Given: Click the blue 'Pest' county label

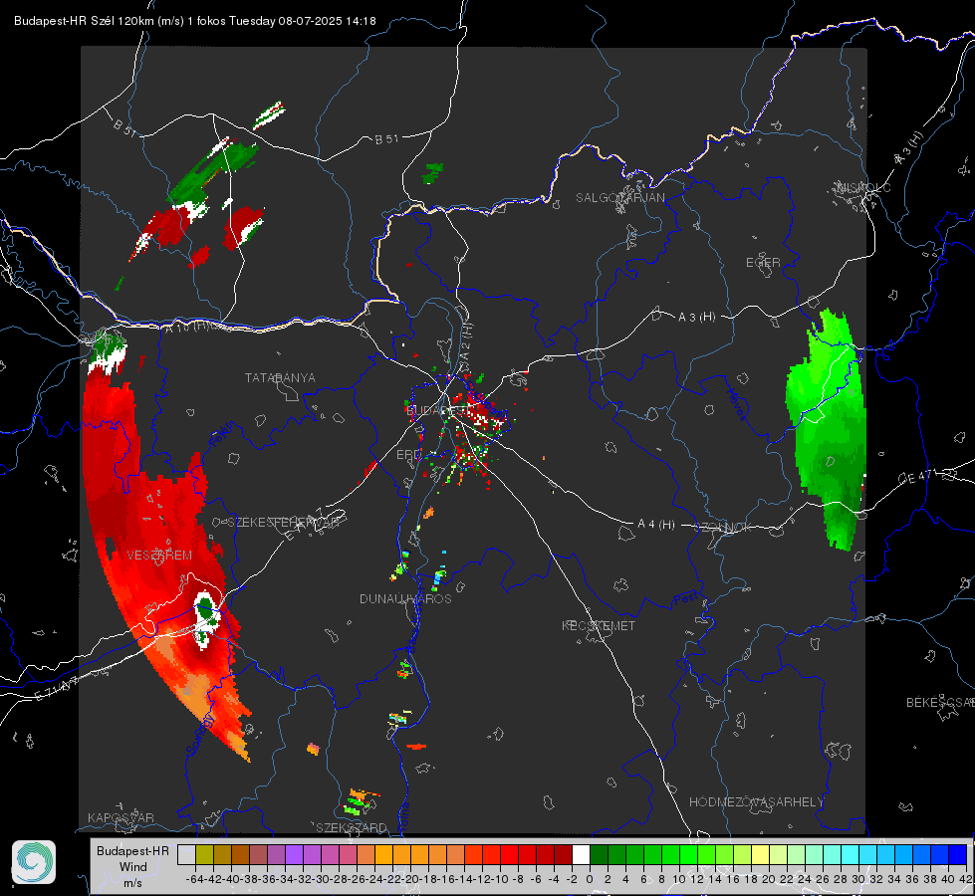Looking at the screenshot, I should pyautogui.click(x=685, y=600).
